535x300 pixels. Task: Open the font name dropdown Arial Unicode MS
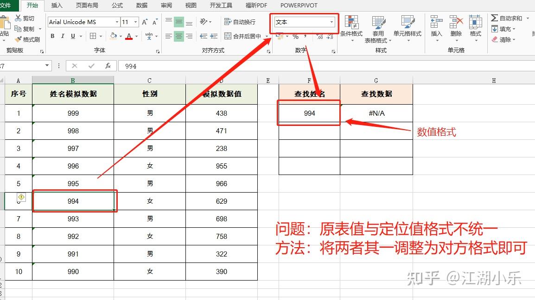(117, 22)
